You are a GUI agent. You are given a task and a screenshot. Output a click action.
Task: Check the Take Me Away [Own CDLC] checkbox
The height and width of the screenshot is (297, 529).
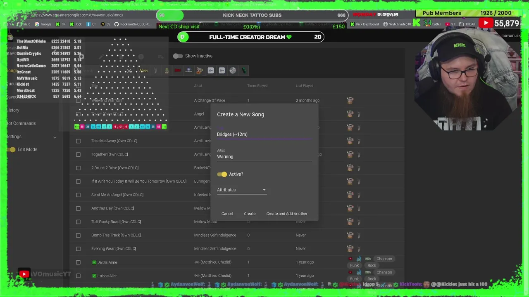point(78,141)
